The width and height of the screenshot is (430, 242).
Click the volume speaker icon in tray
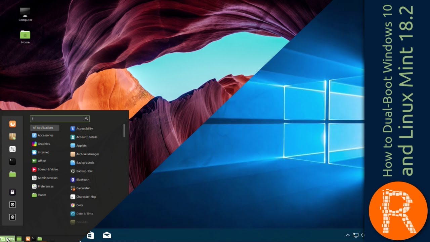point(362,235)
